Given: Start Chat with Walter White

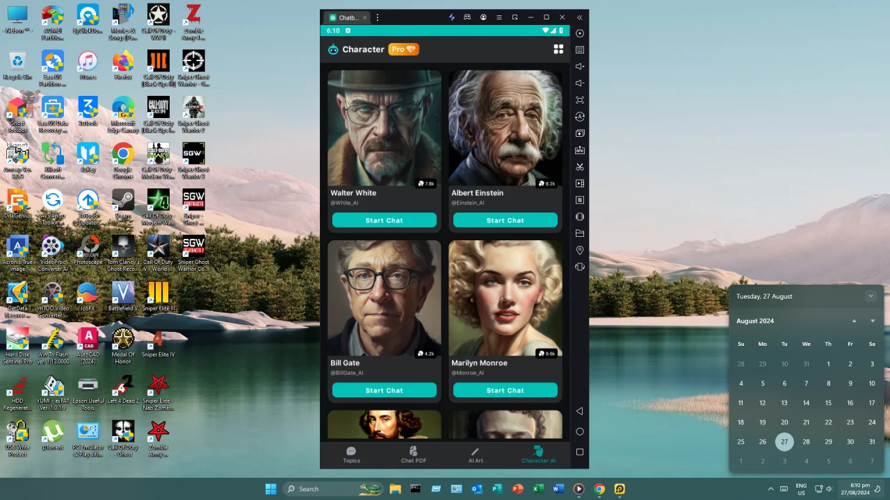Looking at the screenshot, I should (x=385, y=220).
